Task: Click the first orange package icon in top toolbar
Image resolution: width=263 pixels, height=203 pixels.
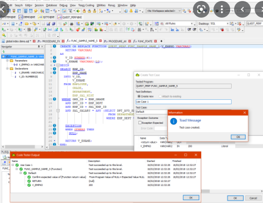Action: [84, 11]
